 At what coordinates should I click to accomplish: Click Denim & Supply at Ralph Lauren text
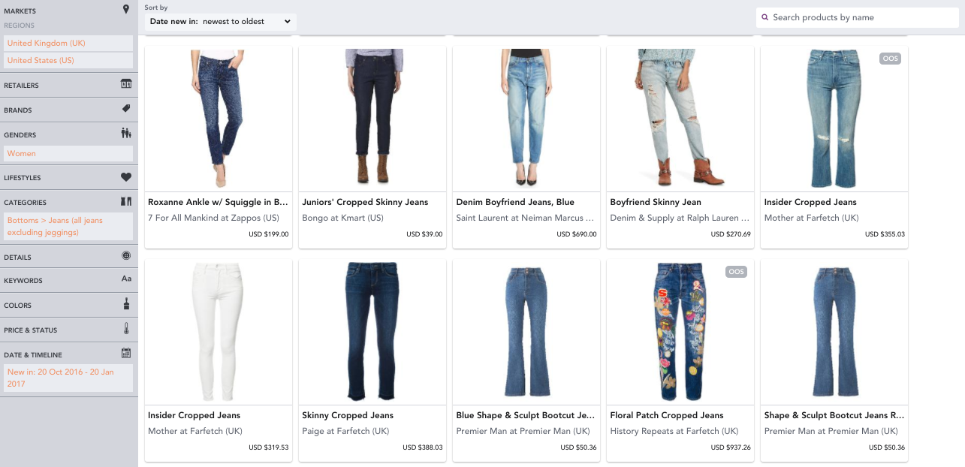click(680, 218)
